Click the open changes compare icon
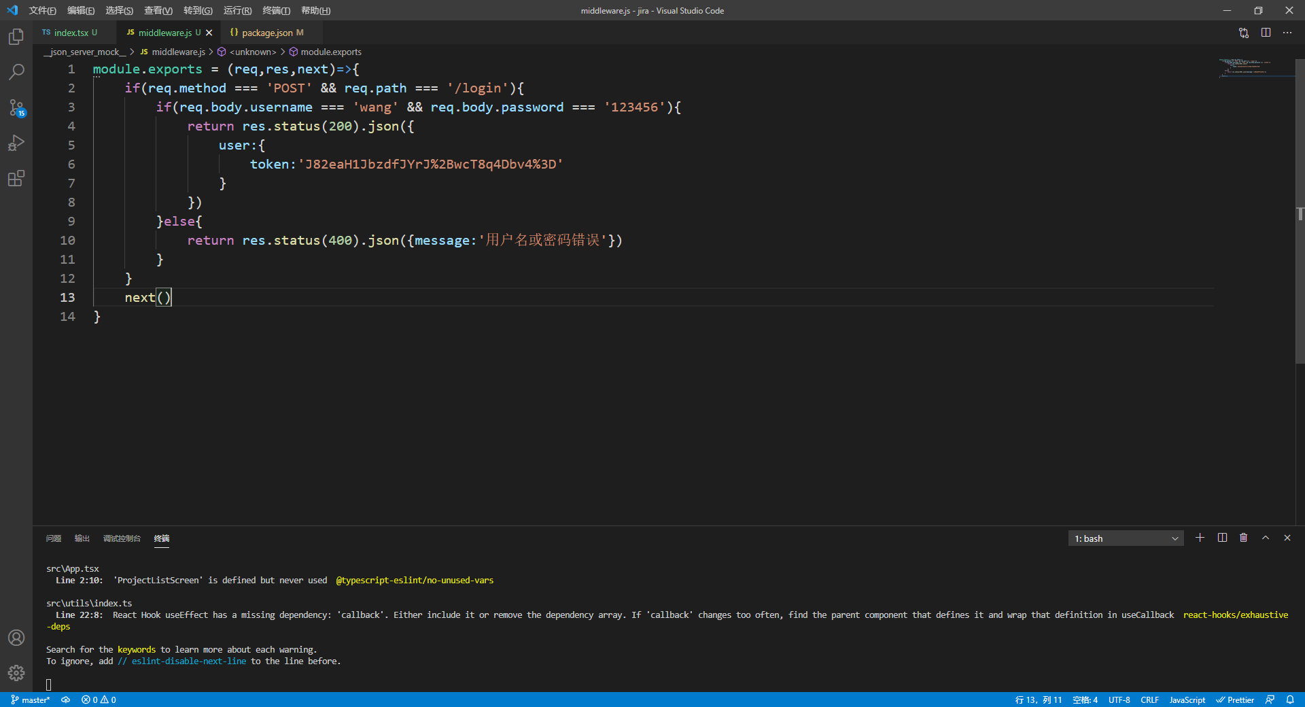 [1244, 33]
